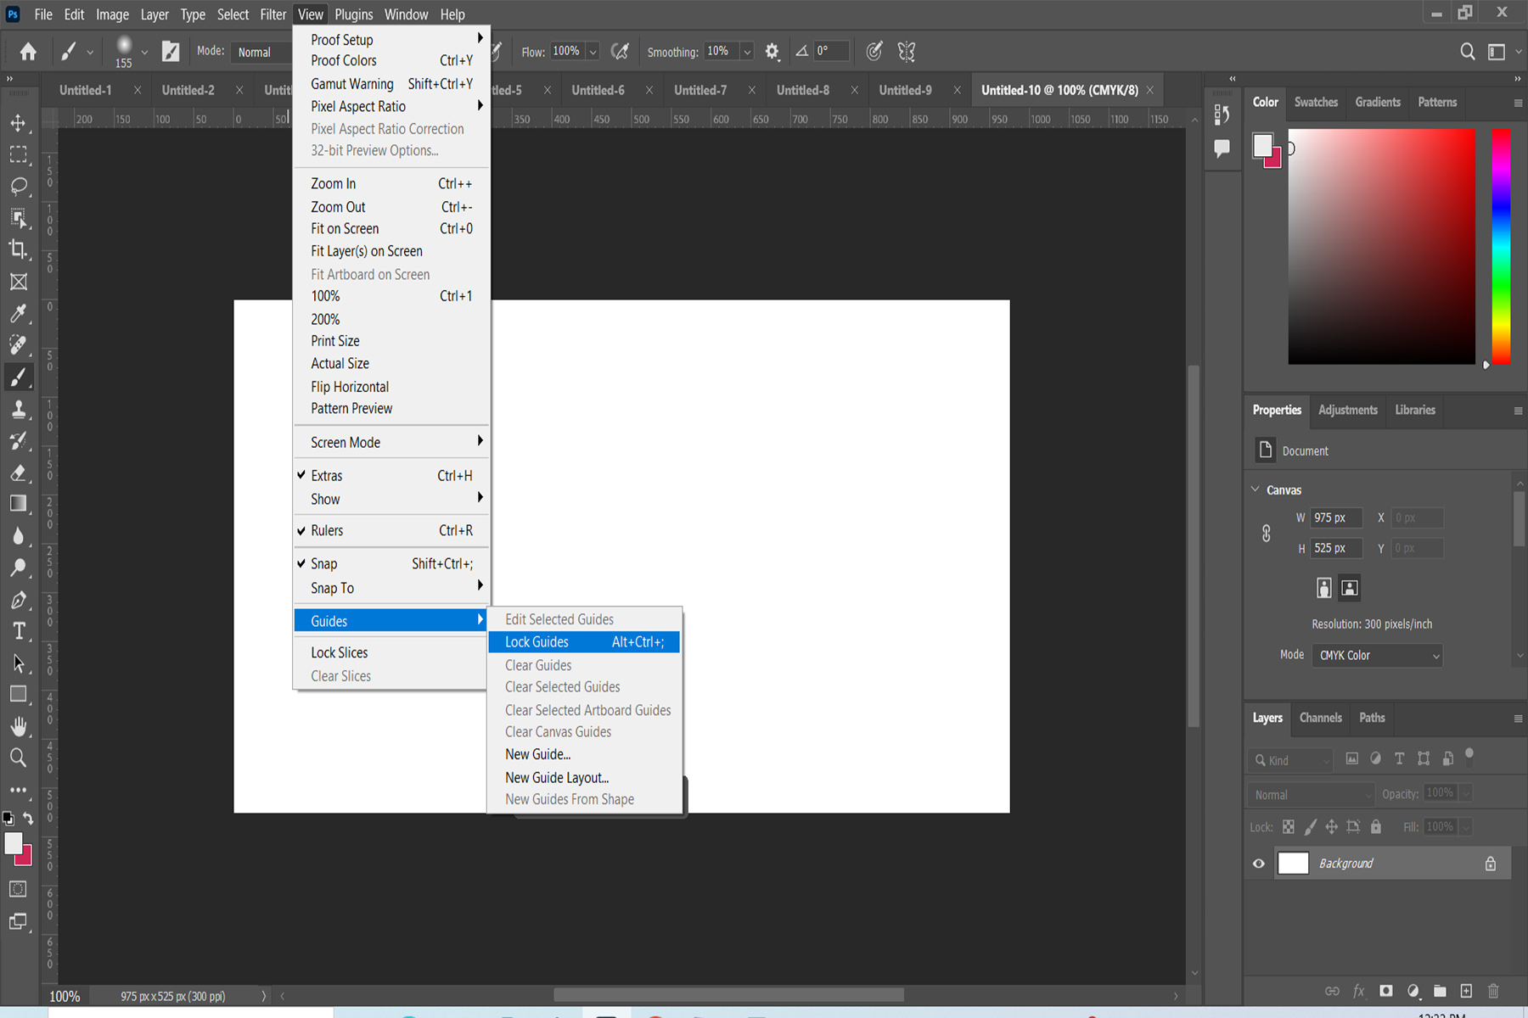
Task: Click the hue slider strip
Action: (x=1501, y=246)
